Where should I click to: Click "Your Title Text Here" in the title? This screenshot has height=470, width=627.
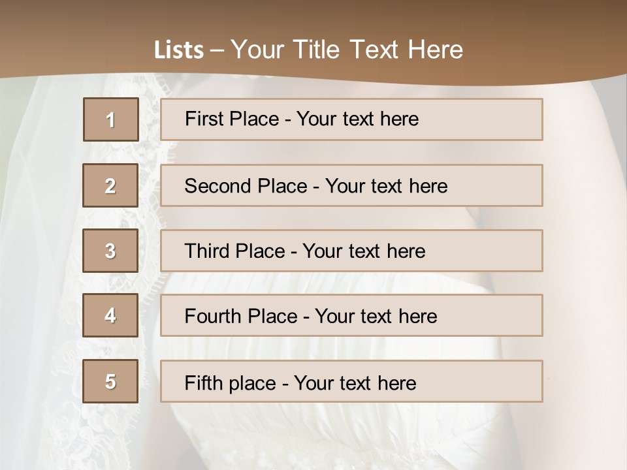coord(347,50)
